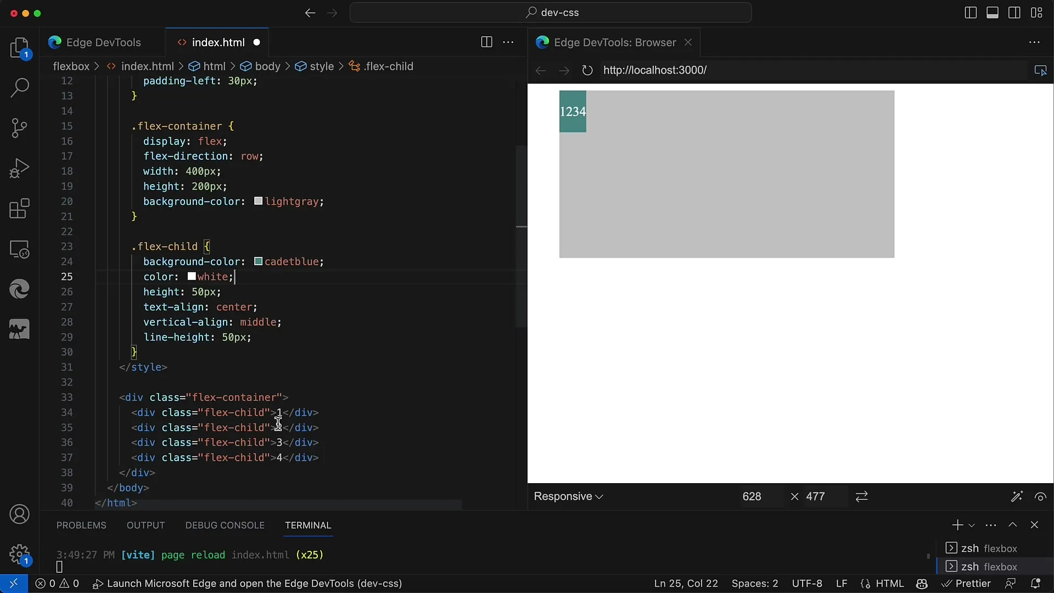The height and width of the screenshot is (593, 1054).
Task: Click Ln 25, Col 22 status item
Action: tap(686, 584)
